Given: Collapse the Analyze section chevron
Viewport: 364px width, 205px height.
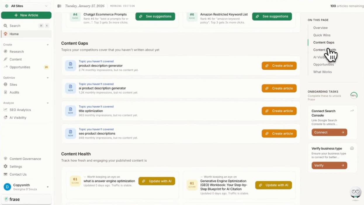Looking at the screenshot, I should pyautogui.click(x=48, y=103).
